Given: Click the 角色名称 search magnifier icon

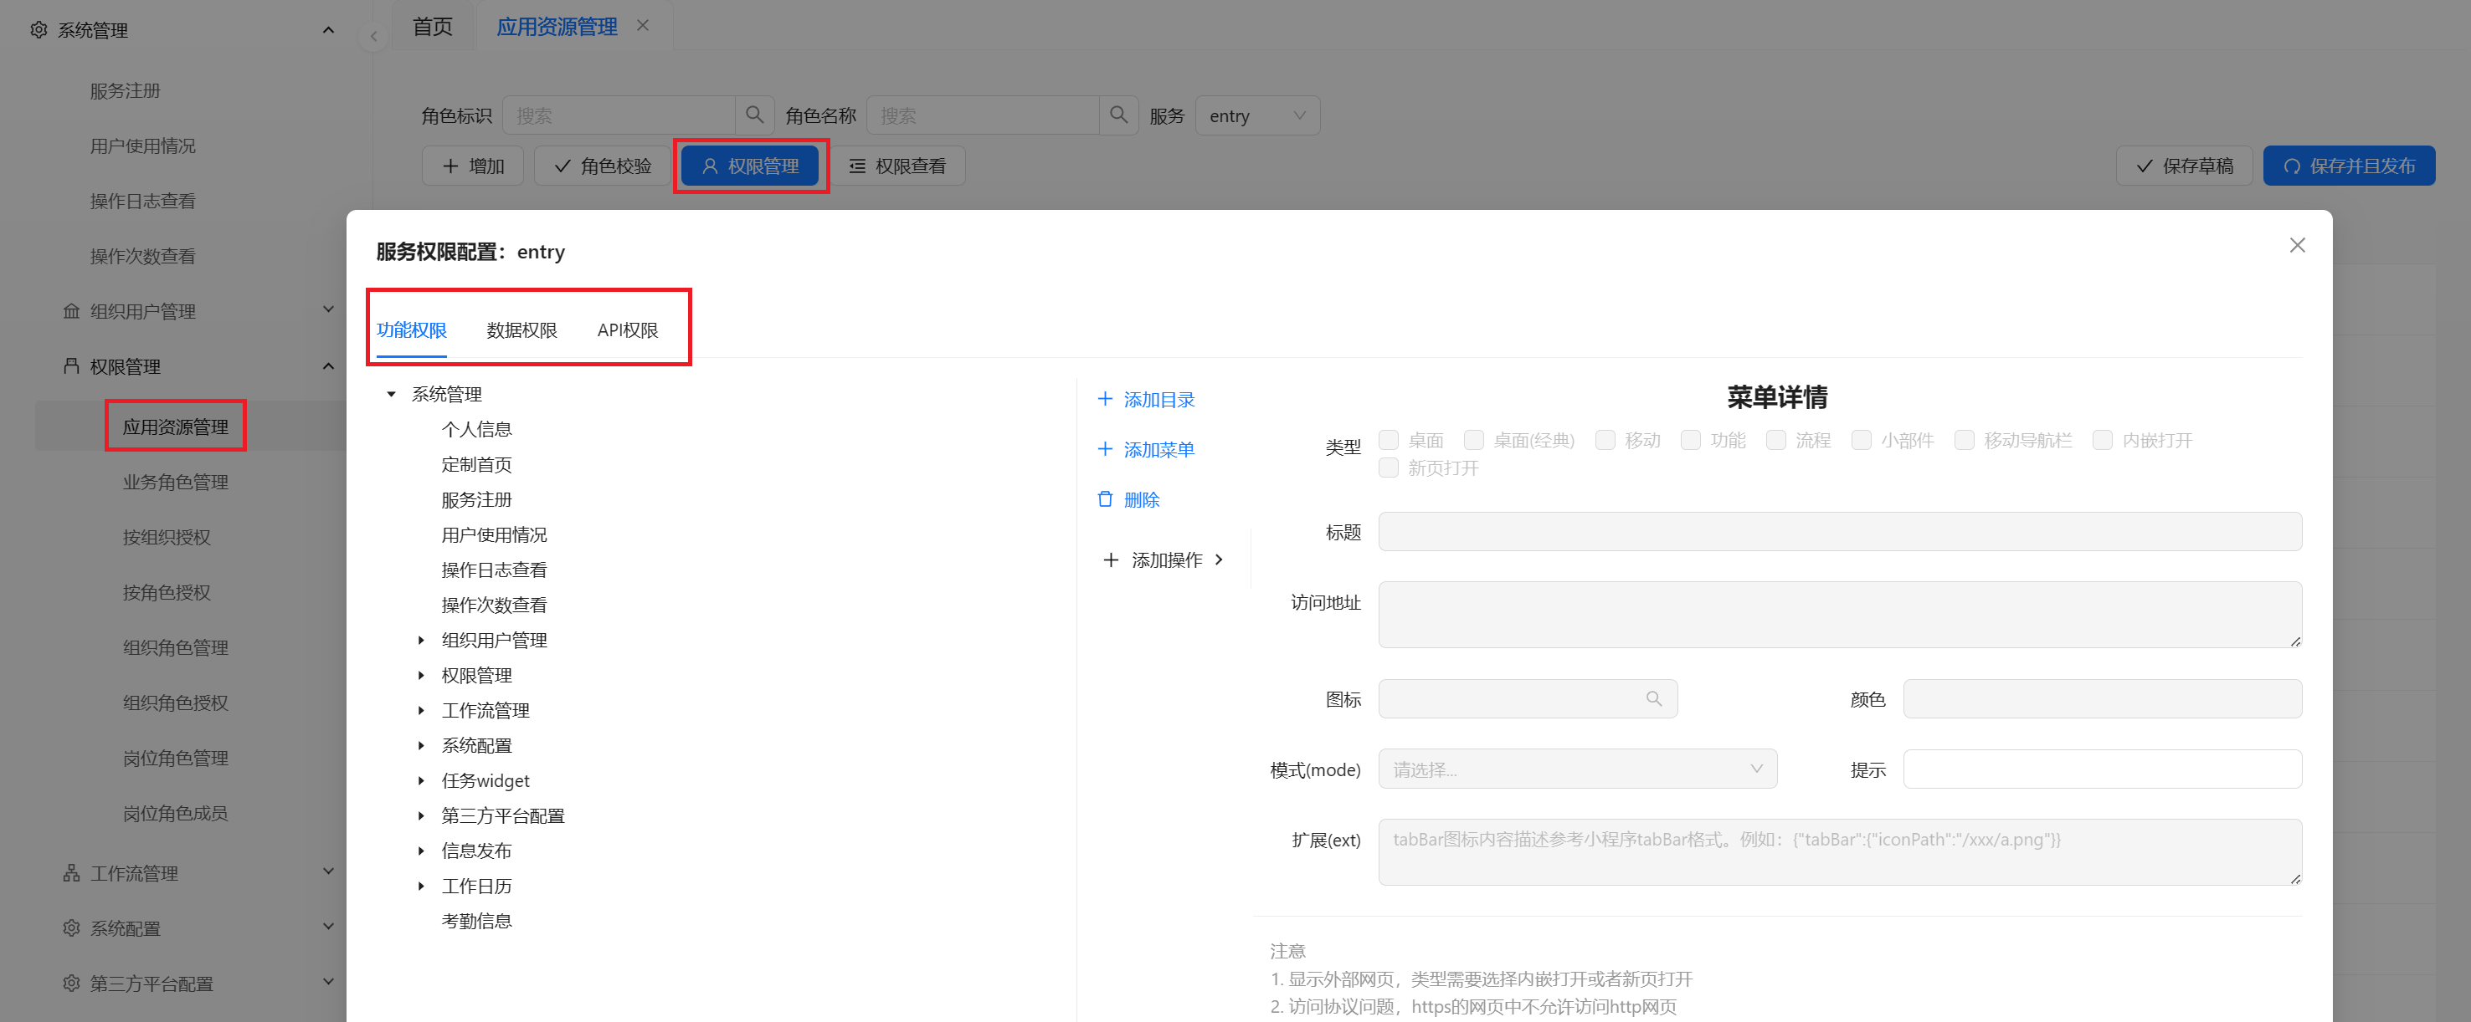Looking at the screenshot, I should click(1118, 115).
